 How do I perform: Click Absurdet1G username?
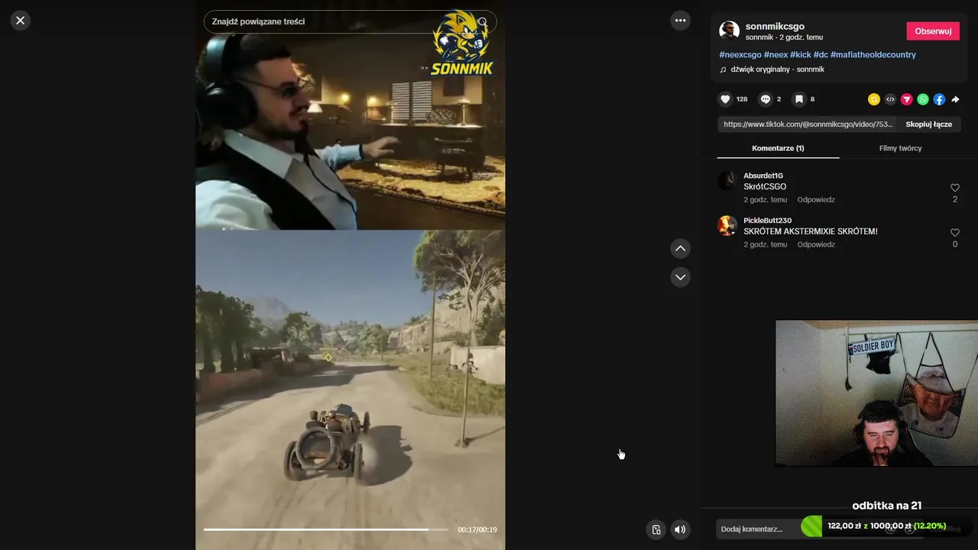pos(763,176)
